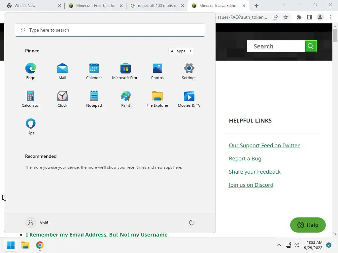Image resolution: width=338 pixels, height=253 pixels.
Task: Close the What's New tab
Action: [59, 6]
